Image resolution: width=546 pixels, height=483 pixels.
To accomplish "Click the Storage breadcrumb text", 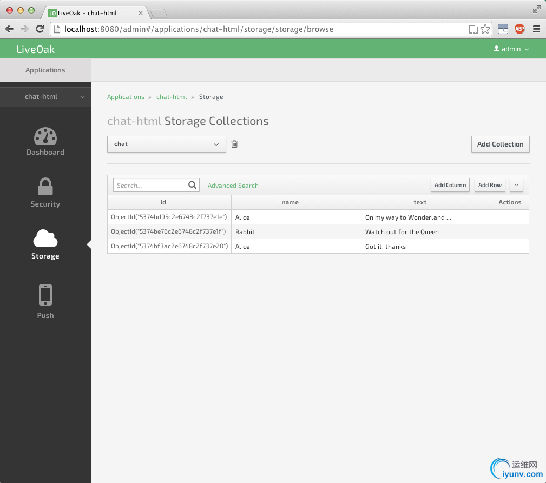I will (x=211, y=97).
